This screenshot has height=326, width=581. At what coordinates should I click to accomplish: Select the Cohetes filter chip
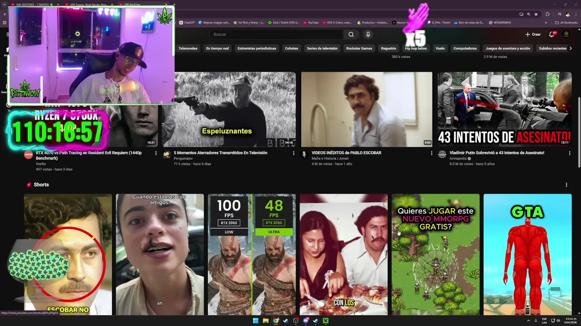(291, 48)
